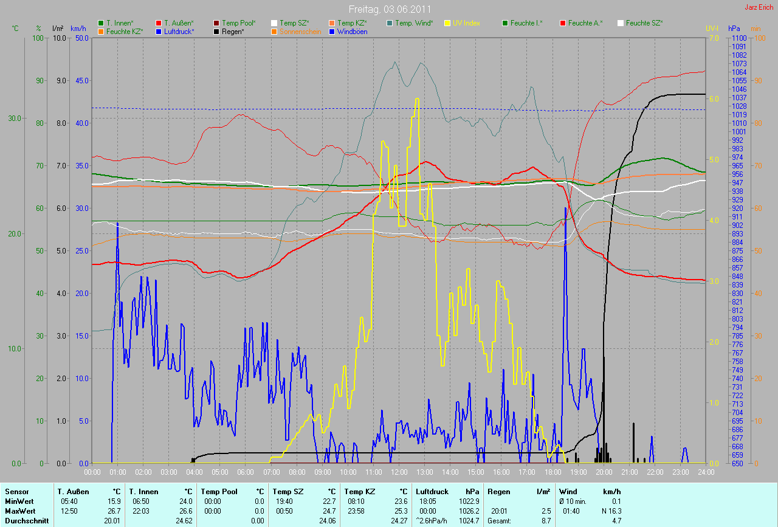Click the 'UV-I' axis unit label
The height and width of the screenshot is (527, 778).
coord(712,28)
